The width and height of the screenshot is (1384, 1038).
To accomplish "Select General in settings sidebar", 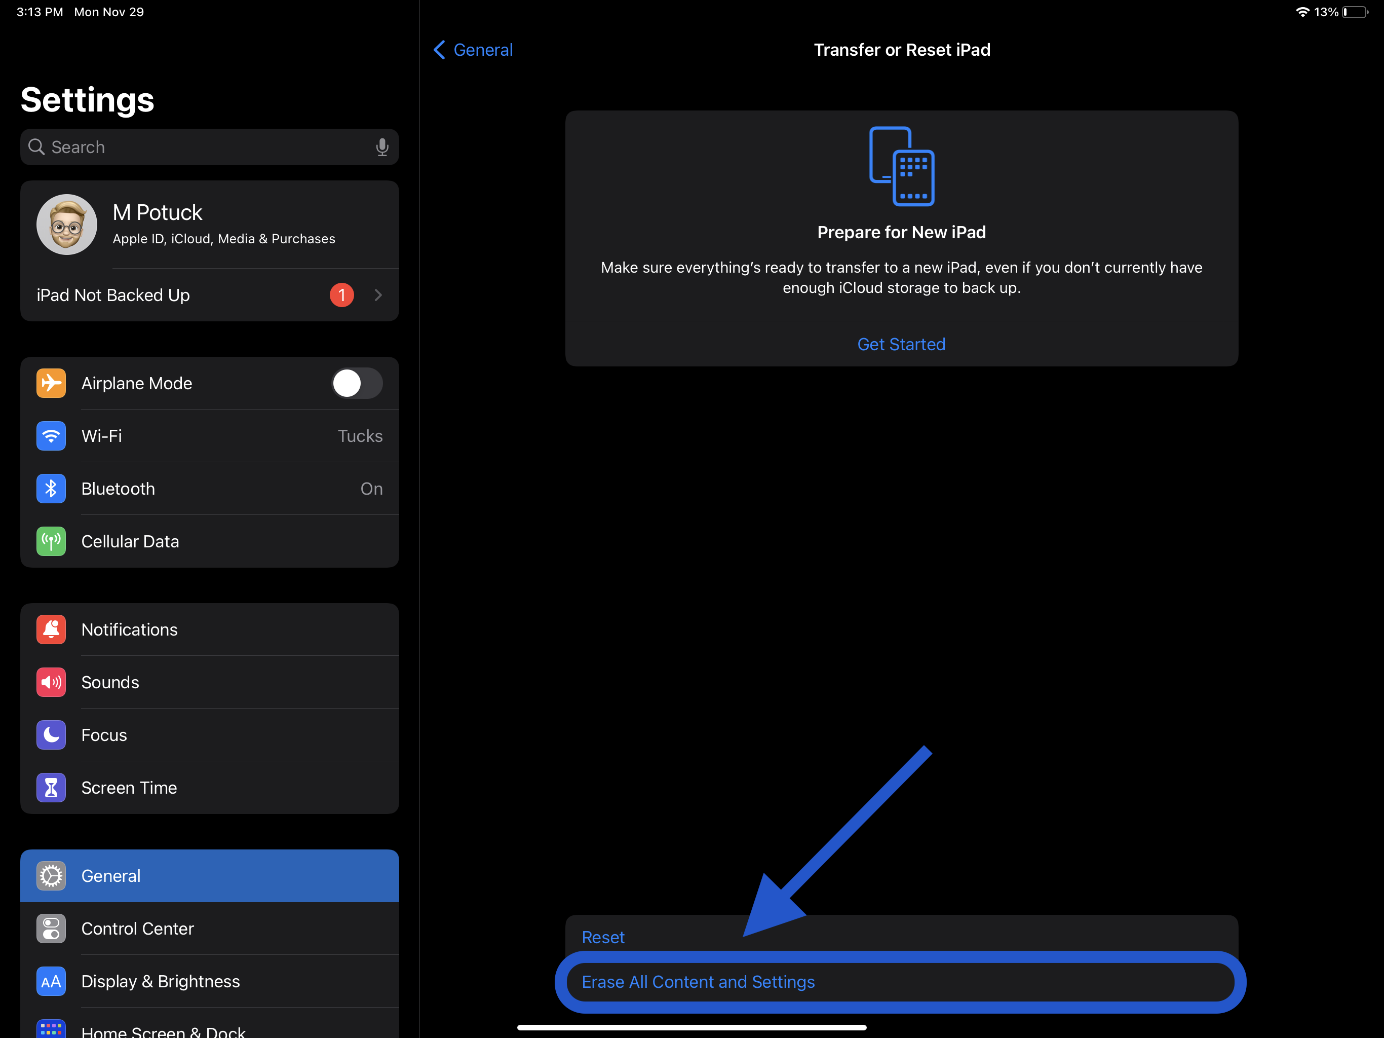I will [209, 875].
